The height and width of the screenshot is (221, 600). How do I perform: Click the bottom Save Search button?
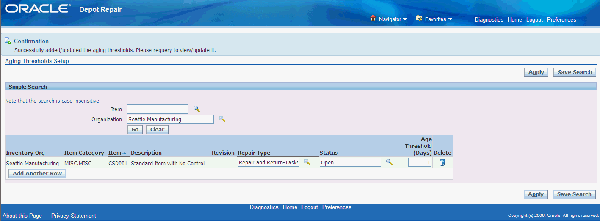(x=574, y=194)
